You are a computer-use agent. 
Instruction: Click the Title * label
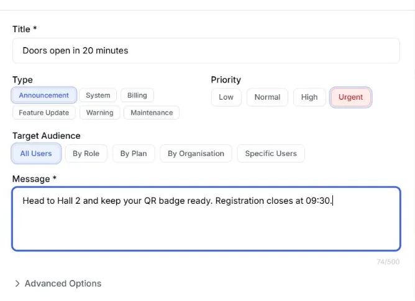click(x=25, y=29)
